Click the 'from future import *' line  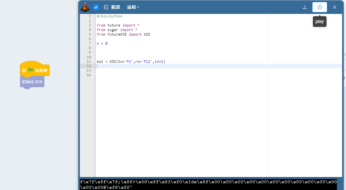[x=118, y=25]
